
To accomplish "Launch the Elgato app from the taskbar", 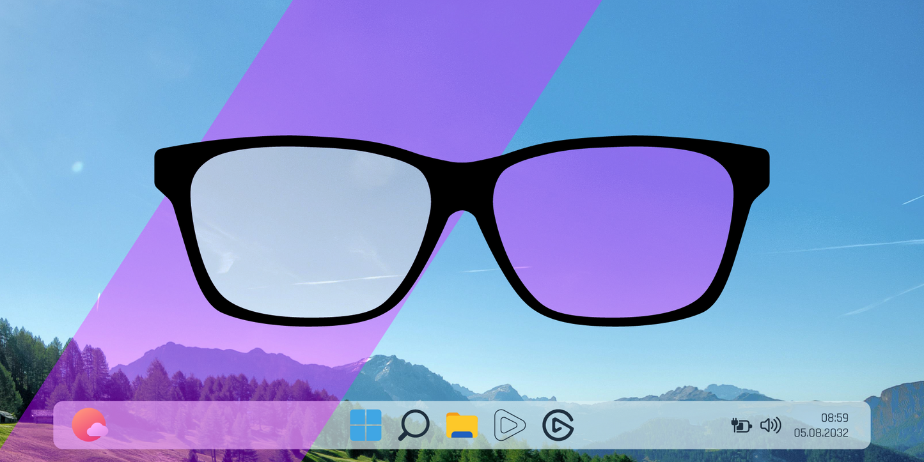I will pos(558,426).
